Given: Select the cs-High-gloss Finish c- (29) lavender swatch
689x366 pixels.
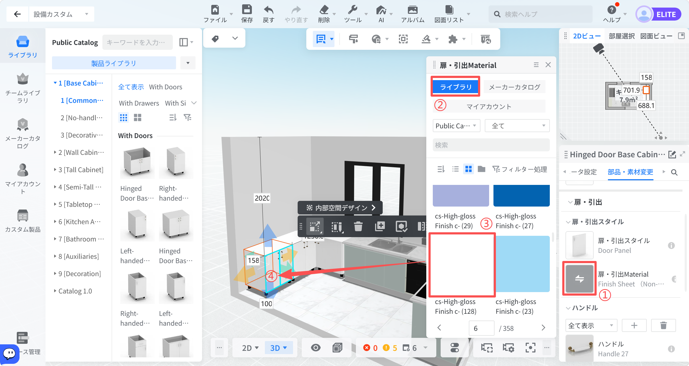Looking at the screenshot, I should pos(461,196).
